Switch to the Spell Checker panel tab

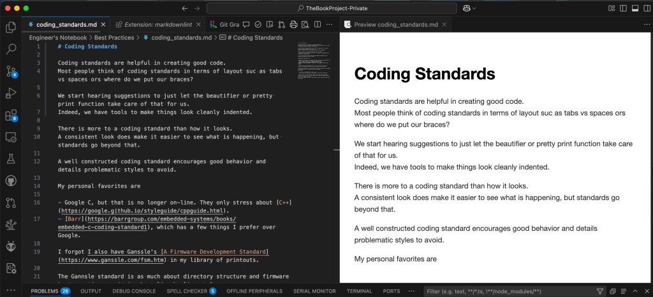(186, 291)
